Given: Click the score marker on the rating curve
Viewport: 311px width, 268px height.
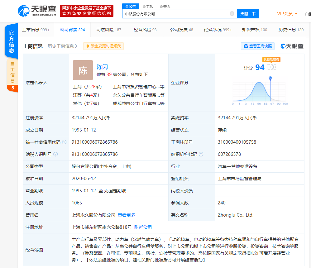Looking at the screenshot, I should click(x=270, y=78).
